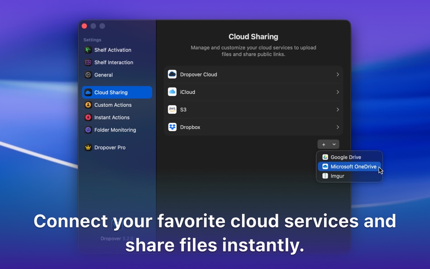
Task: Select the Folder Monitoring folder icon
Action: 87,130
